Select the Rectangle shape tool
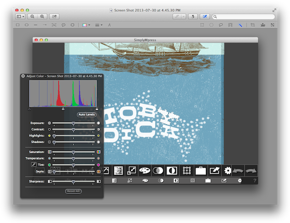 click(x=18, y=25)
